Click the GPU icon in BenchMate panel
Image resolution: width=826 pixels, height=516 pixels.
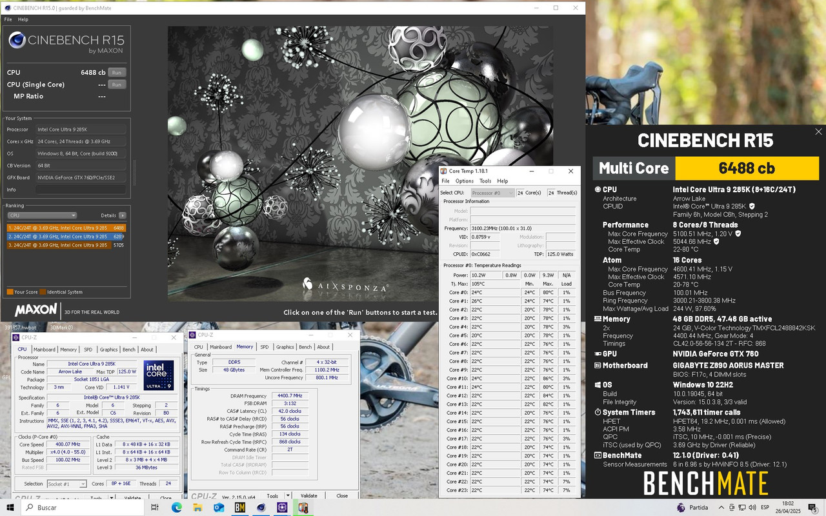[x=598, y=353]
